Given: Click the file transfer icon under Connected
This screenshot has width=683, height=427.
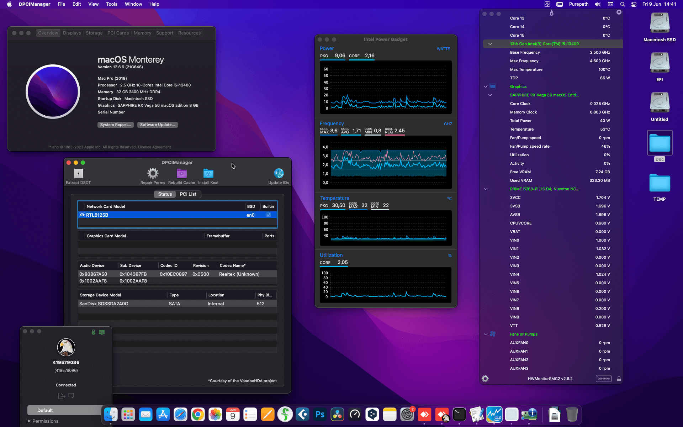Looking at the screenshot, I should pyautogui.click(x=62, y=396).
